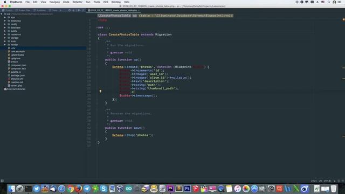
Task: Open the Trash in the dock
Action: pyautogui.click(x=334, y=189)
